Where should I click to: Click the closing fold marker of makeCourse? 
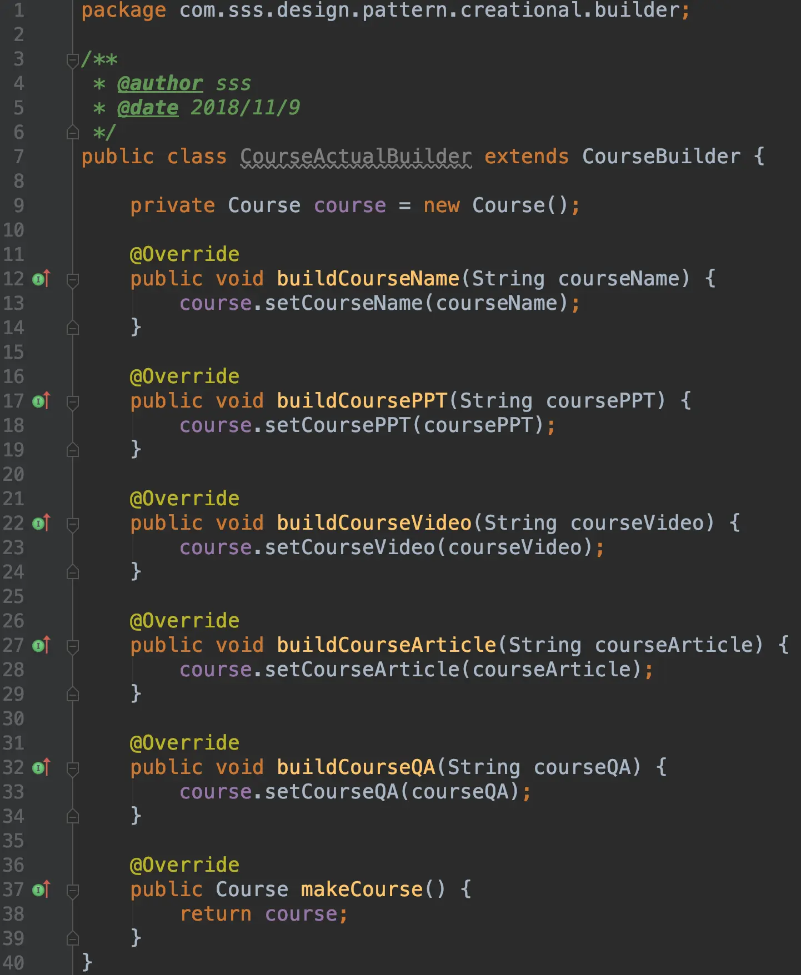coord(72,938)
